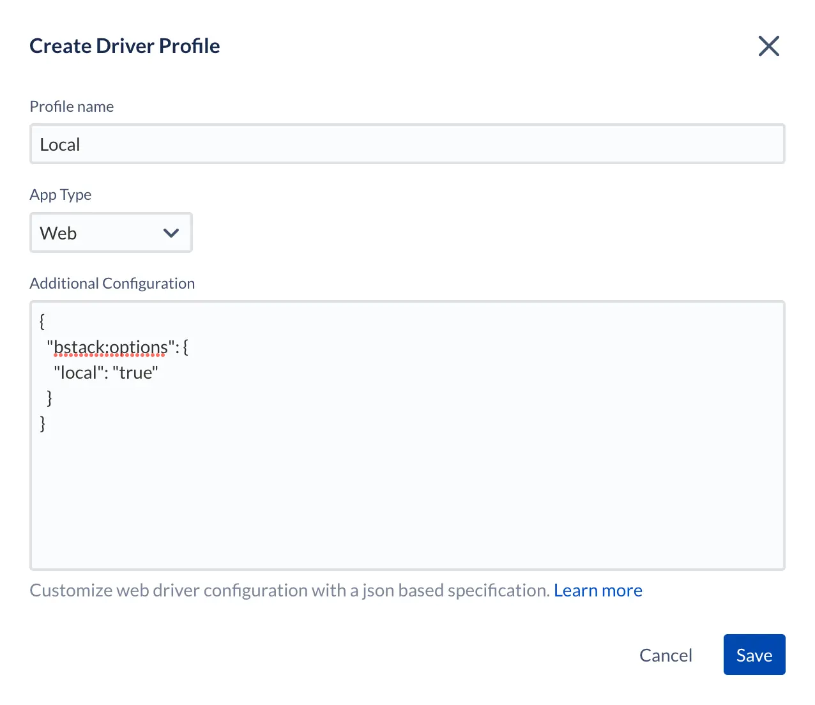Click the underlined "bstack:options" key
The image size is (815, 705).
tap(110, 347)
